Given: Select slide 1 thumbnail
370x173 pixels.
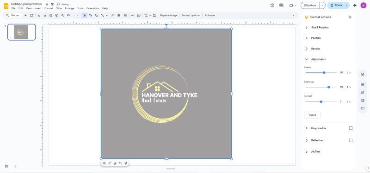Looking at the screenshot, I should (21, 32).
